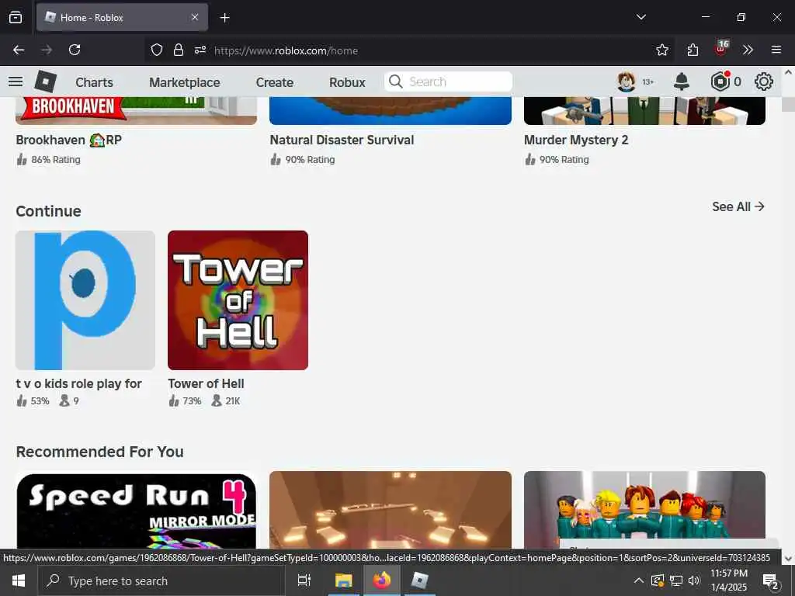Open File Explorer from taskbar
This screenshot has width=795, height=596.
click(x=343, y=580)
